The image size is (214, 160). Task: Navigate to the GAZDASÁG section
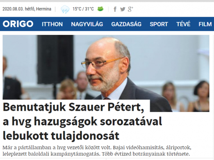(126, 24)
